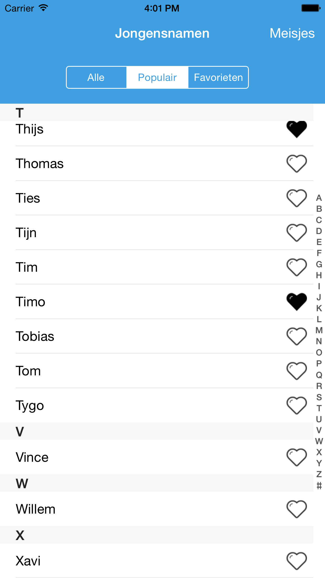Screen dimensions: 325x578
Task: Jump to letter S in side index
Action: click(319, 397)
